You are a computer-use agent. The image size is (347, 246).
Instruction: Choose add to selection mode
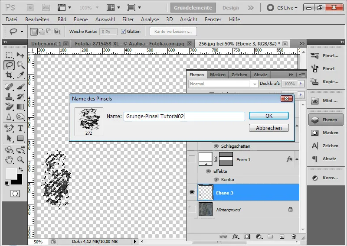[42, 31]
